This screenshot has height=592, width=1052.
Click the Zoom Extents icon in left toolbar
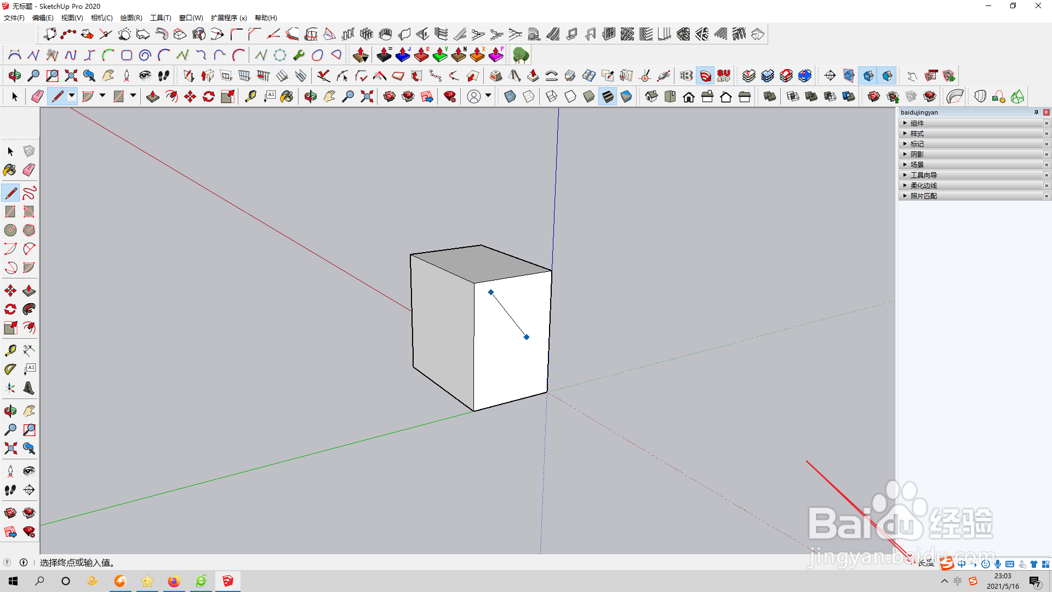10,448
